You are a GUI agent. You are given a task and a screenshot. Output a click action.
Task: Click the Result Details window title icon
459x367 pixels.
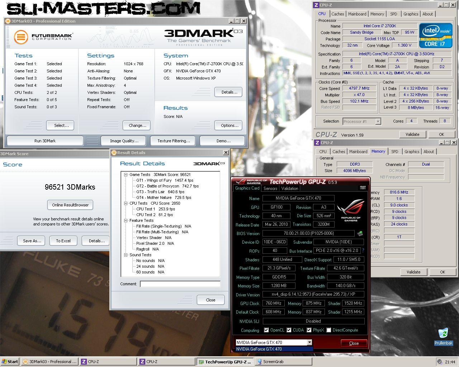point(114,153)
